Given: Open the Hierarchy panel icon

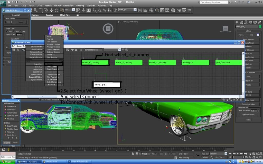Looking at the screenshot, I should [246, 22].
